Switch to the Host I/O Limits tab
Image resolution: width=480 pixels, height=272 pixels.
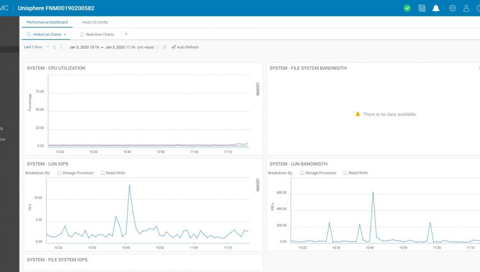tap(95, 22)
